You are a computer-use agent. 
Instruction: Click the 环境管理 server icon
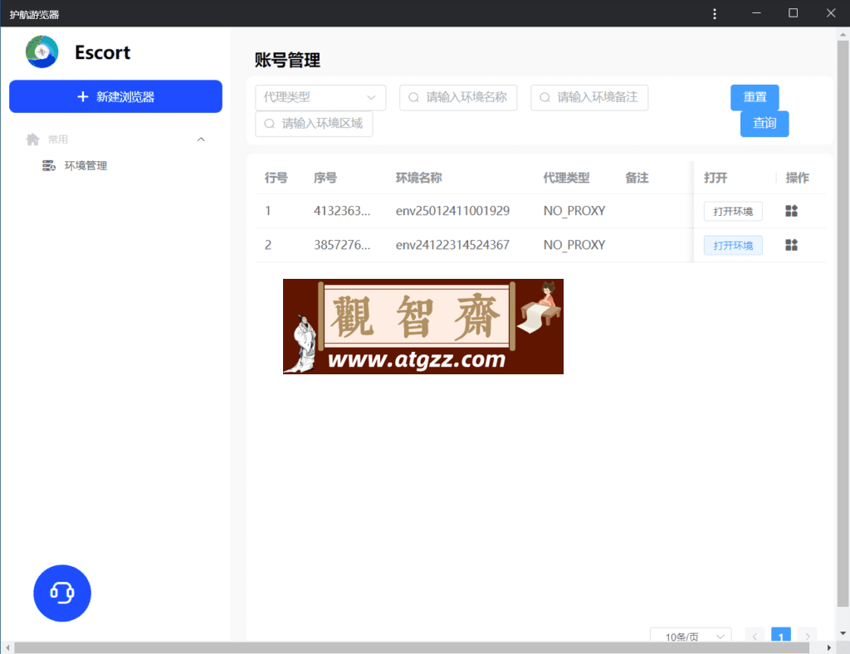[49, 165]
